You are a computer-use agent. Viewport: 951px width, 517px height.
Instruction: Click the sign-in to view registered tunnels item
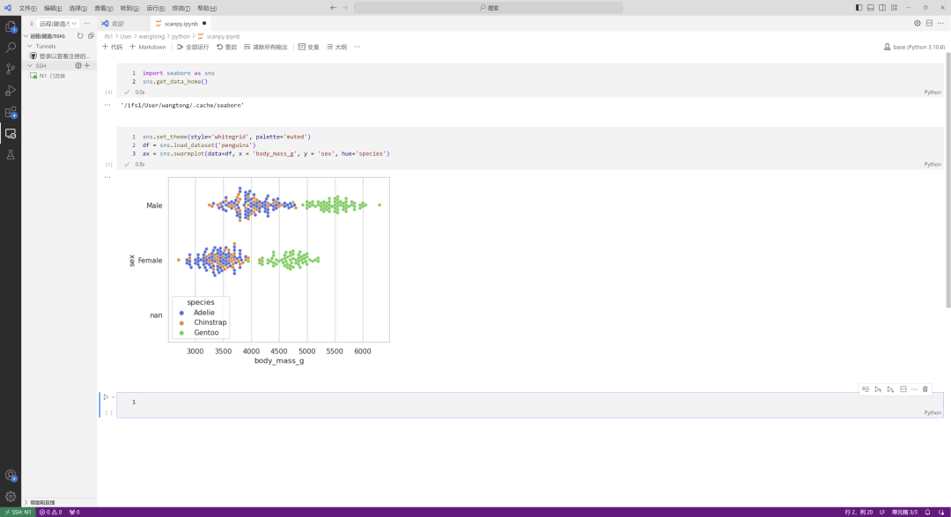(60, 55)
